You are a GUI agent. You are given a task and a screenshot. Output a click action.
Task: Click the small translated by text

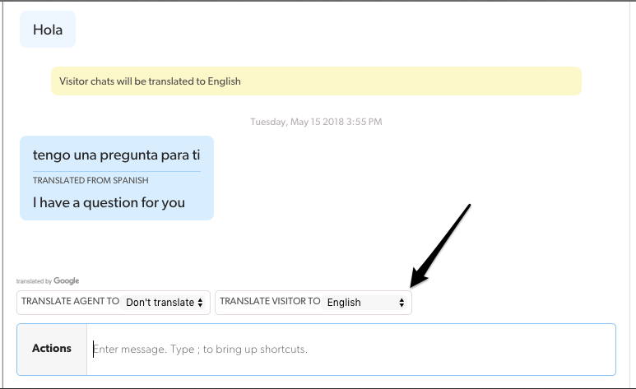click(34, 281)
